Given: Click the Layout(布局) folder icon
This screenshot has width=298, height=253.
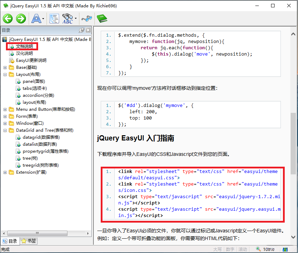Looking at the screenshot, I should coord(12,75).
